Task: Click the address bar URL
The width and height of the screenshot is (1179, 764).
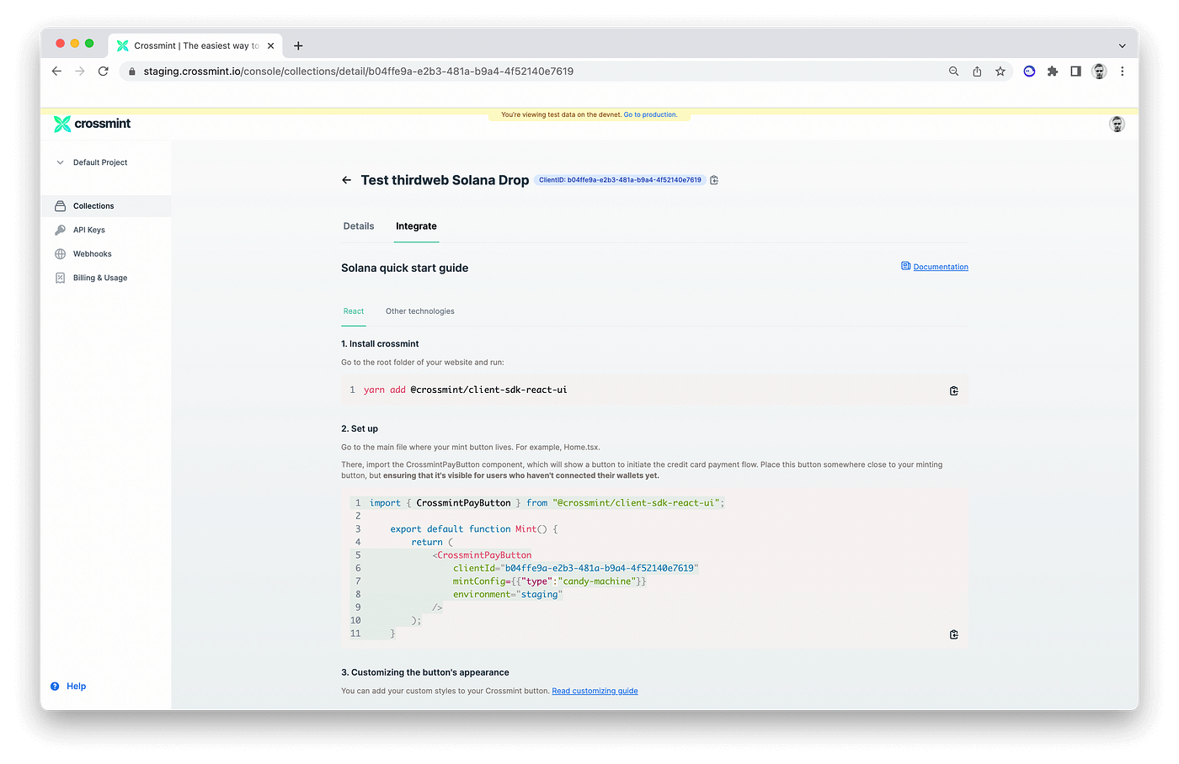Action: [x=358, y=72]
